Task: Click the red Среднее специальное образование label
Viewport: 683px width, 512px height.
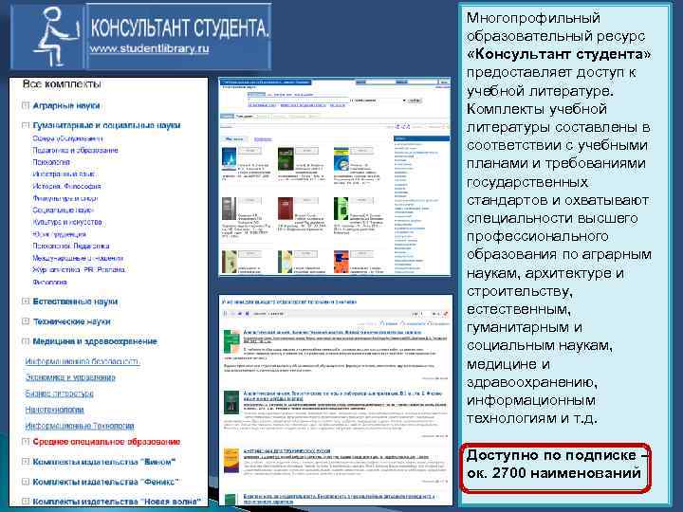Action: pos(106,442)
